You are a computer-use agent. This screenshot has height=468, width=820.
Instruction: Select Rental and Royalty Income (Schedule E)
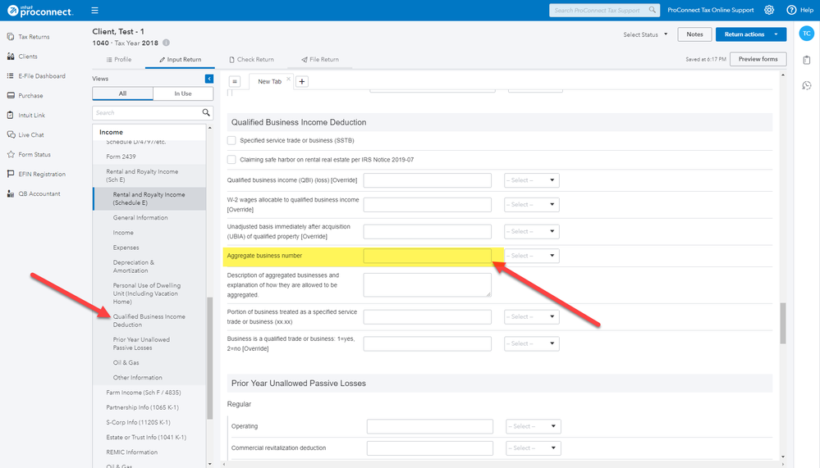click(149, 198)
